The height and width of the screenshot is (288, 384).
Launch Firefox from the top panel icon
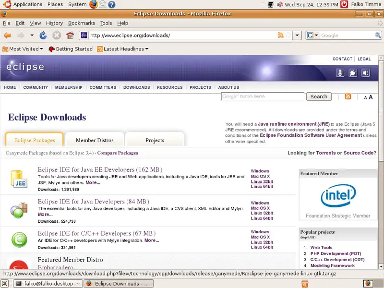[x=93, y=4]
